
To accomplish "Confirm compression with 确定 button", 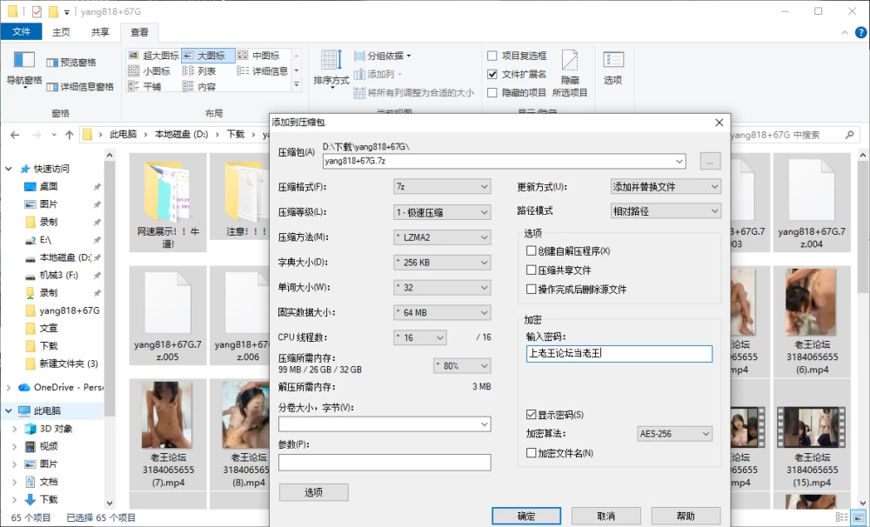I will click(526, 516).
